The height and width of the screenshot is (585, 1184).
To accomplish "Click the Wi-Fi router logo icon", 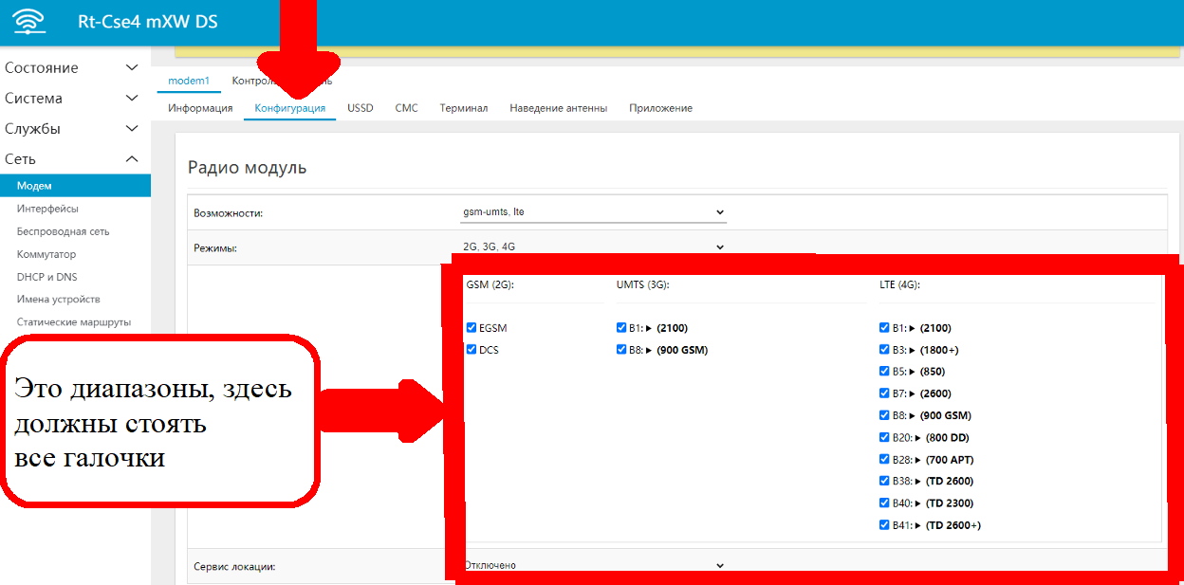I will 29,22.
